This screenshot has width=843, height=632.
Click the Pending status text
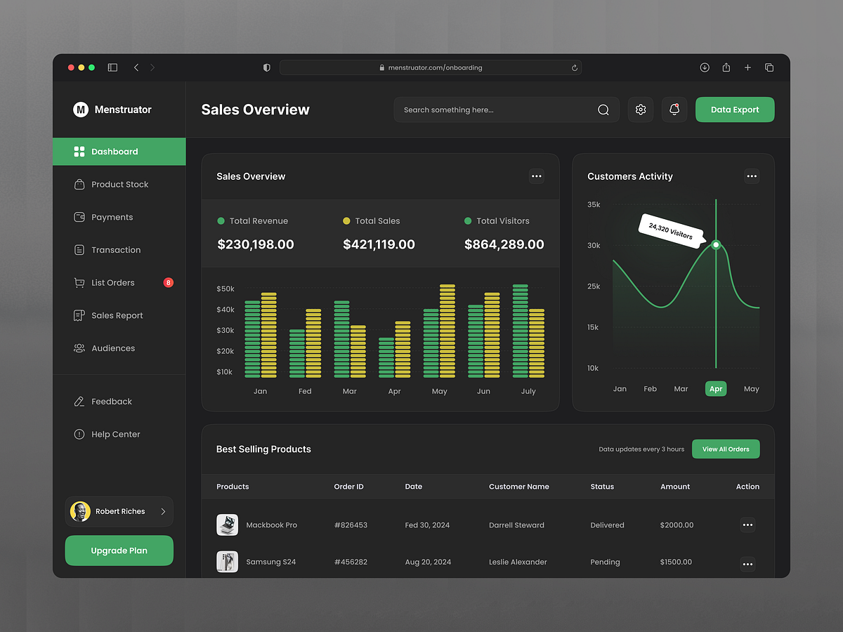[x=605, y=562]
